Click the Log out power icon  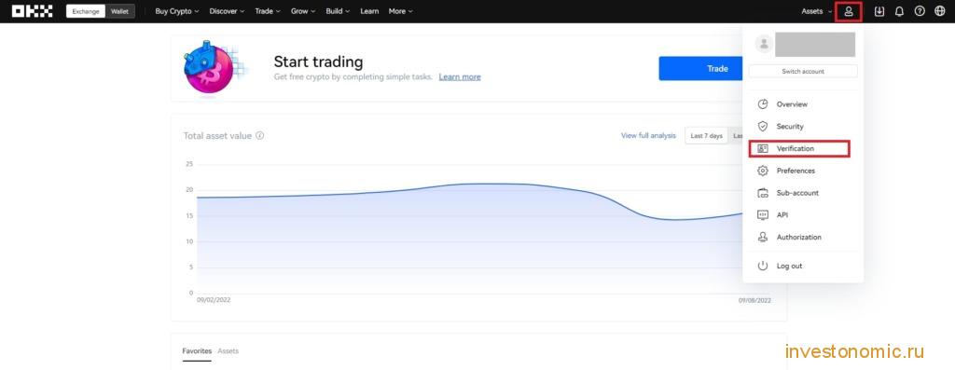[x=763, y=266]
